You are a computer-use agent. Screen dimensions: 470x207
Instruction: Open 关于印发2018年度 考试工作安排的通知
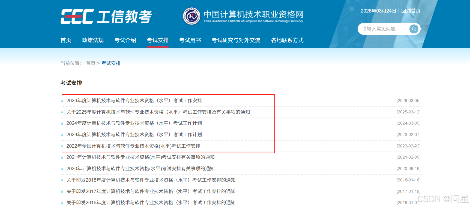pyautogui.click(x=151, y=180)
